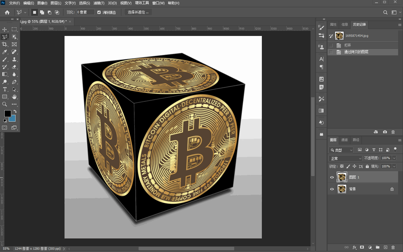
Task: Open the 文件(F) menu
Action: point(14,3)
